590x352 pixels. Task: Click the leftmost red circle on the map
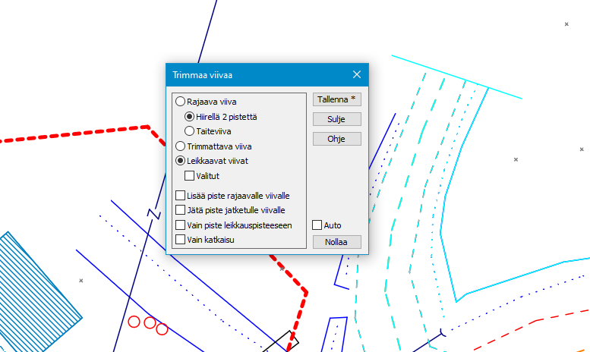coord(134,322)
